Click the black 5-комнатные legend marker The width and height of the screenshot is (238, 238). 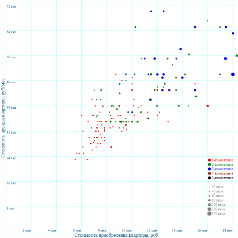pyautogui.click(x=209, y=178)
